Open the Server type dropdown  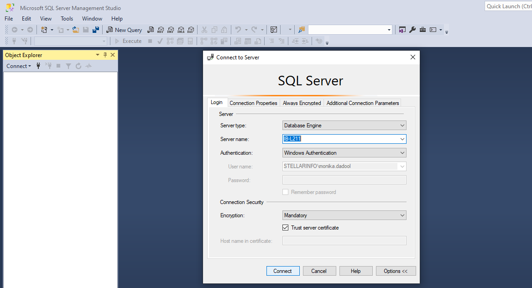point(344,126)
